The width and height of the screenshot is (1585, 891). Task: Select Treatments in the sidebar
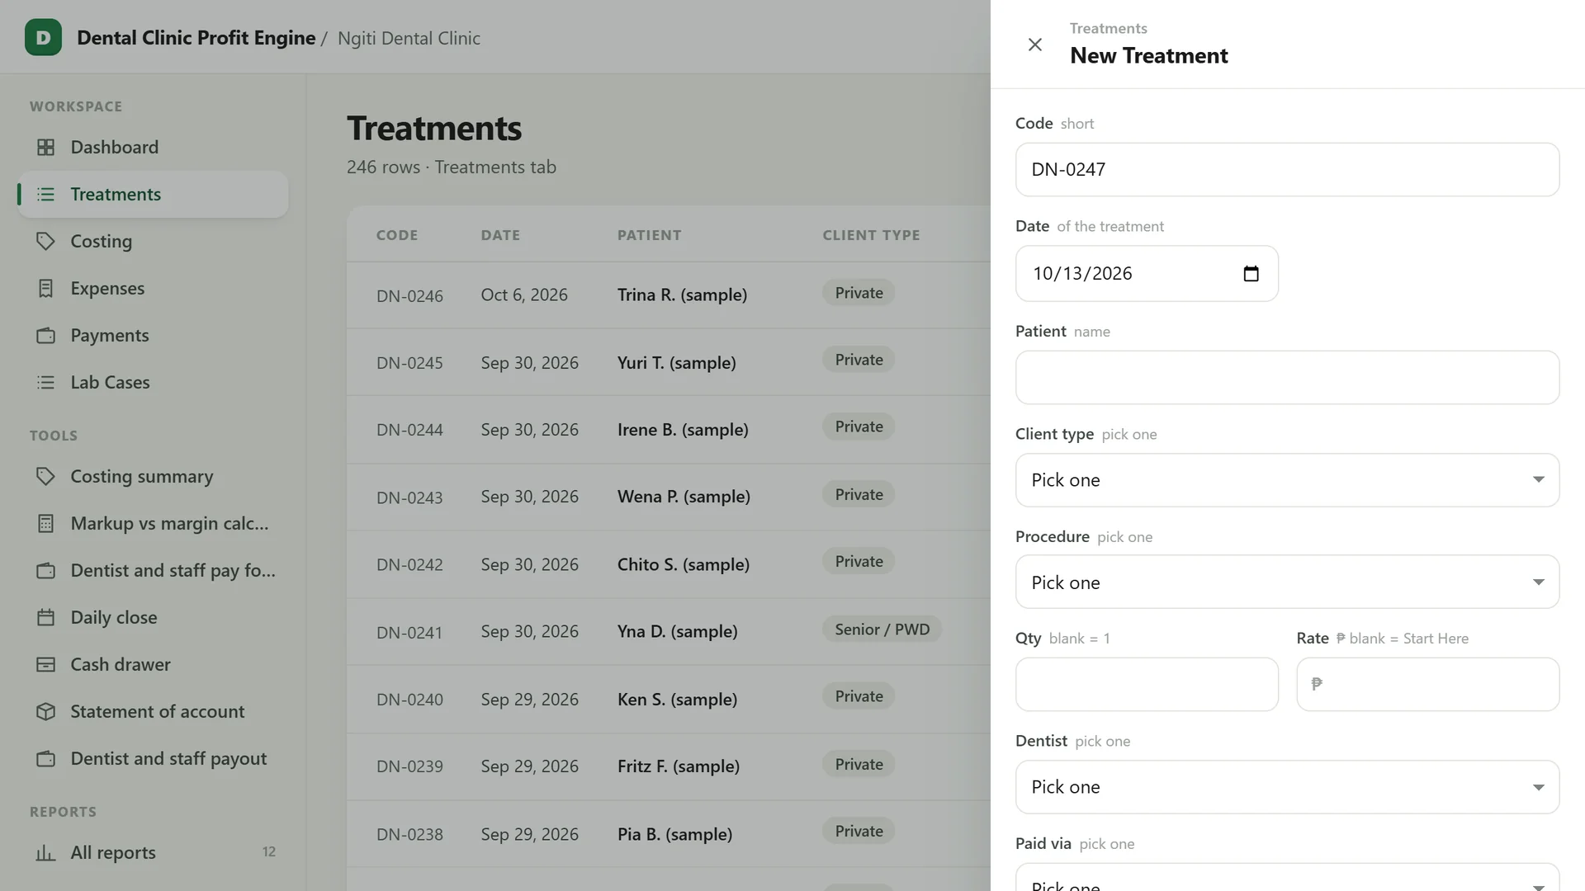(x=153, y=194)
